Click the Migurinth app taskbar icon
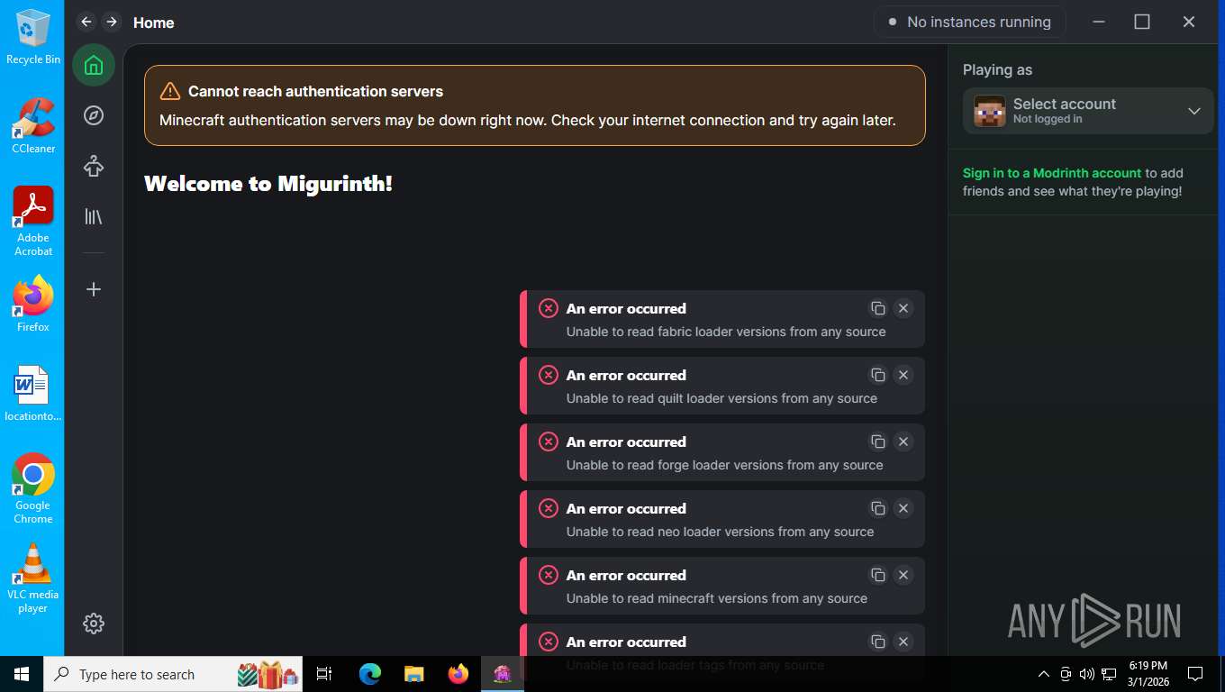Screen dimensions: 1225x692 (503, 674)
